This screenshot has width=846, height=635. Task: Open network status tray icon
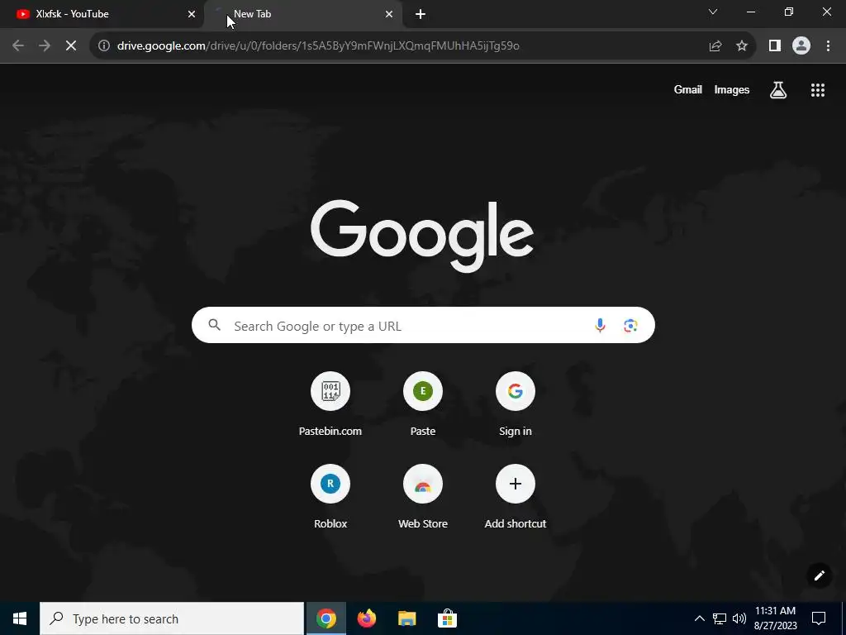coord(720,618)
